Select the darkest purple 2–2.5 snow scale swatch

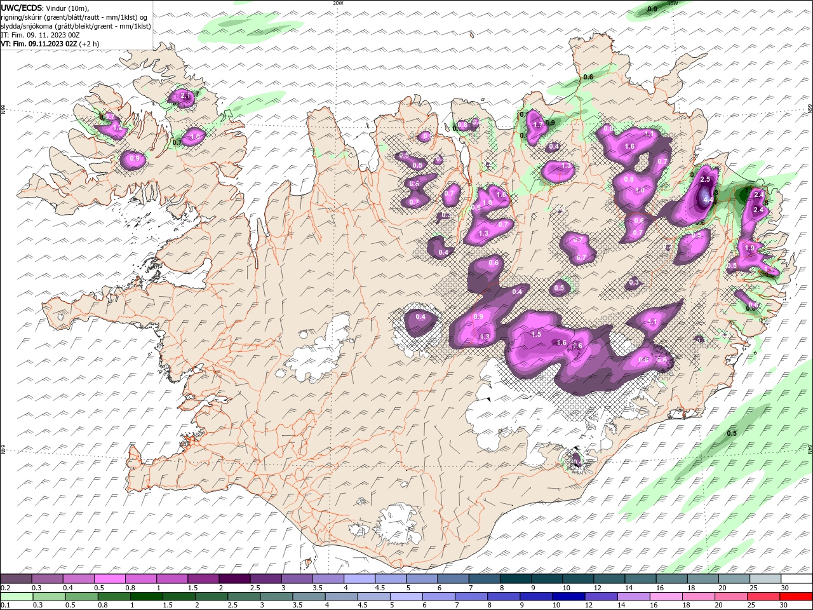[234, 579]
